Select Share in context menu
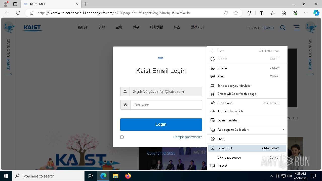 [247, 139]
